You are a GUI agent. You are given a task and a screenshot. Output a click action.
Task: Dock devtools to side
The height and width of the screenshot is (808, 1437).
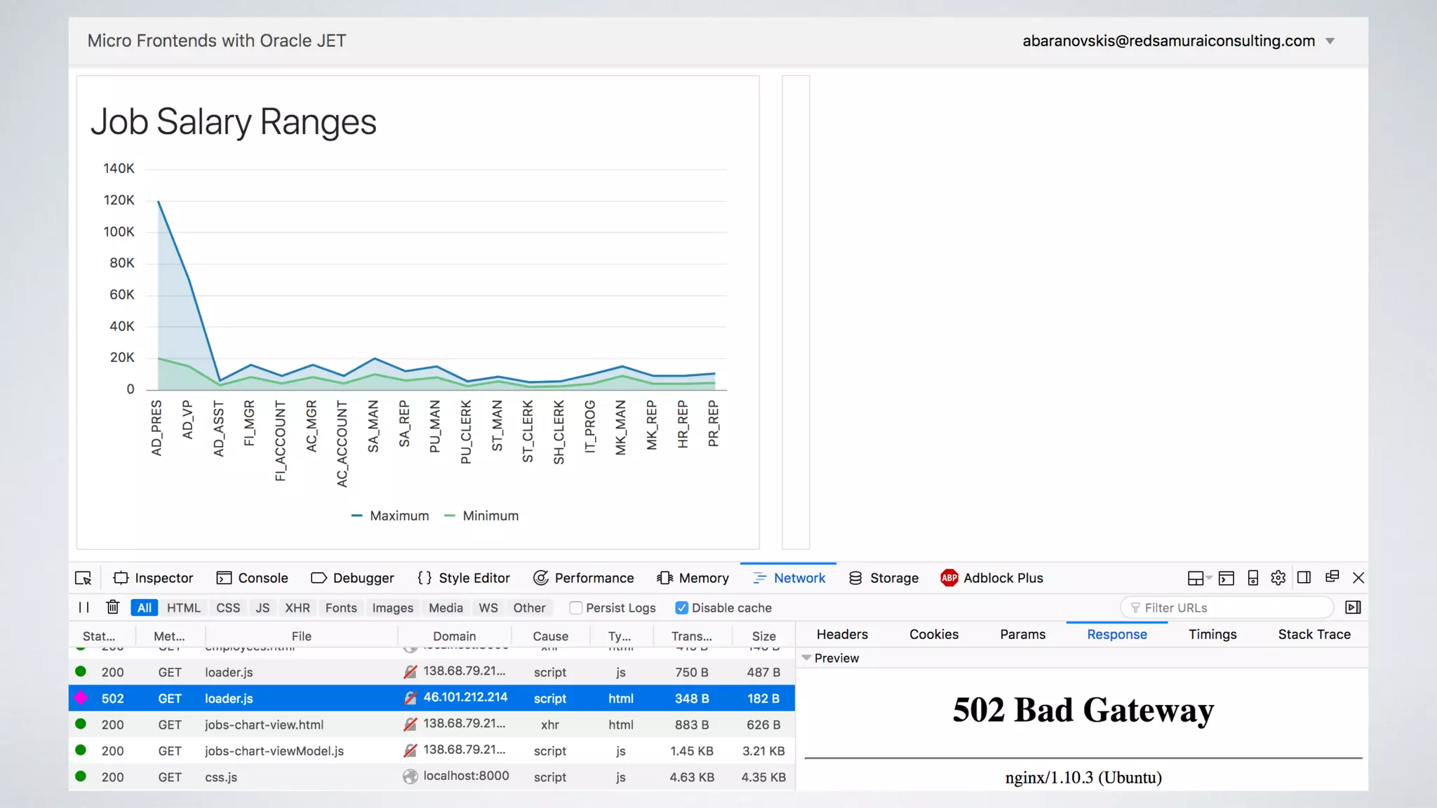point(1304,578)
